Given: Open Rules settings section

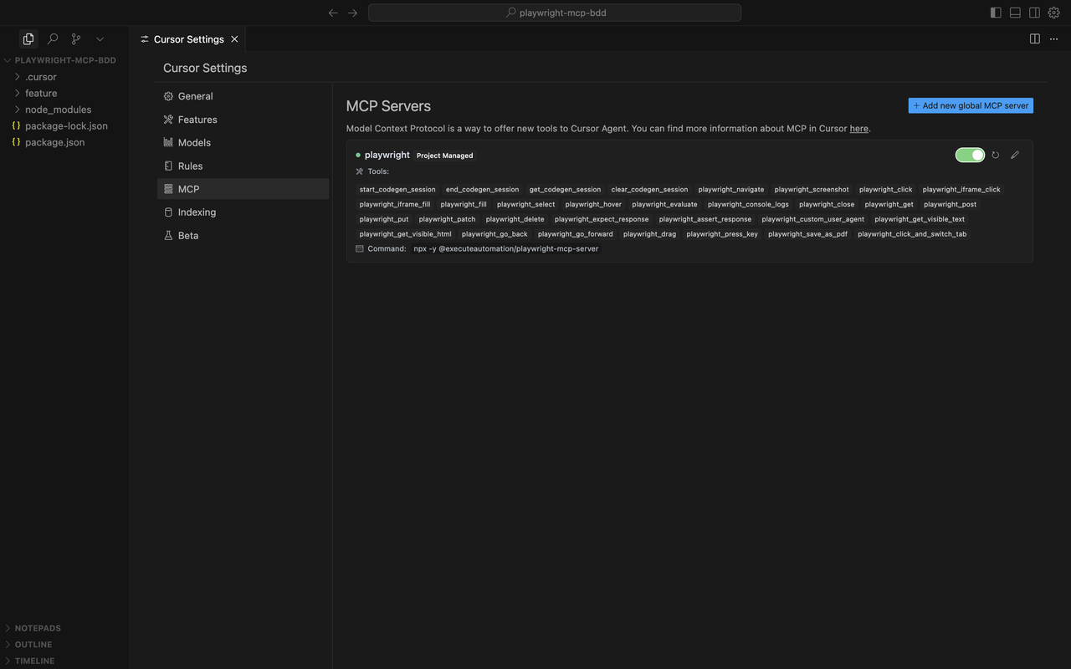Looking at the screenshot, I should click(x=243, y=166).
